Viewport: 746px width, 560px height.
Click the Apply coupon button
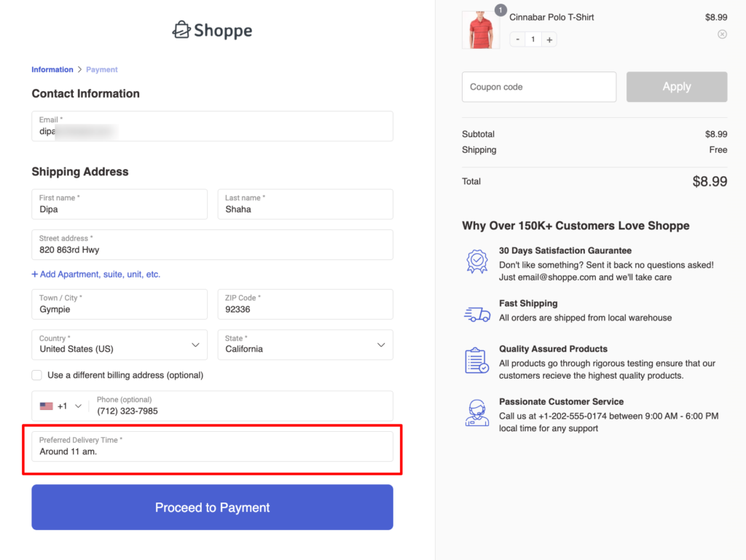tap(677, 87)
